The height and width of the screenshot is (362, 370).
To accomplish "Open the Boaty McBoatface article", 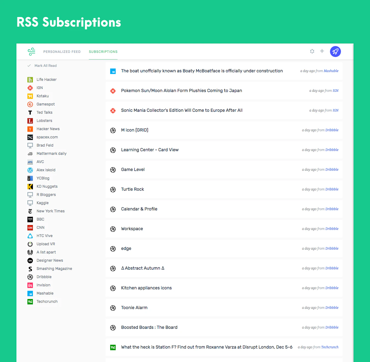I will (x=202, y=71).
